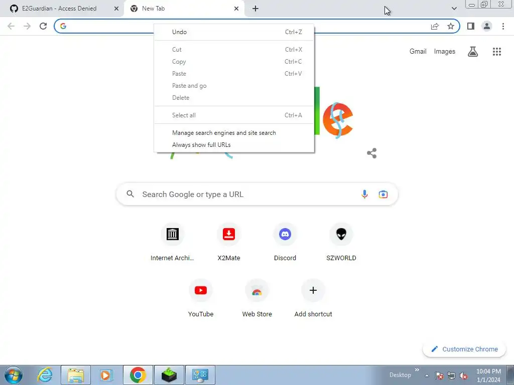Open the Gmail link
514x385 pixels.
pos(418,52)
